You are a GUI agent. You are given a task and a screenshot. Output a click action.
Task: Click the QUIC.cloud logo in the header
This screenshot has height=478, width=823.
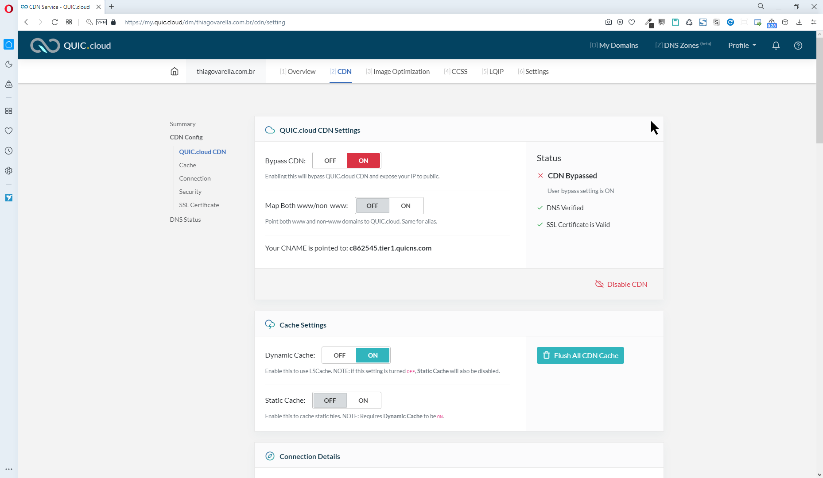71,46
